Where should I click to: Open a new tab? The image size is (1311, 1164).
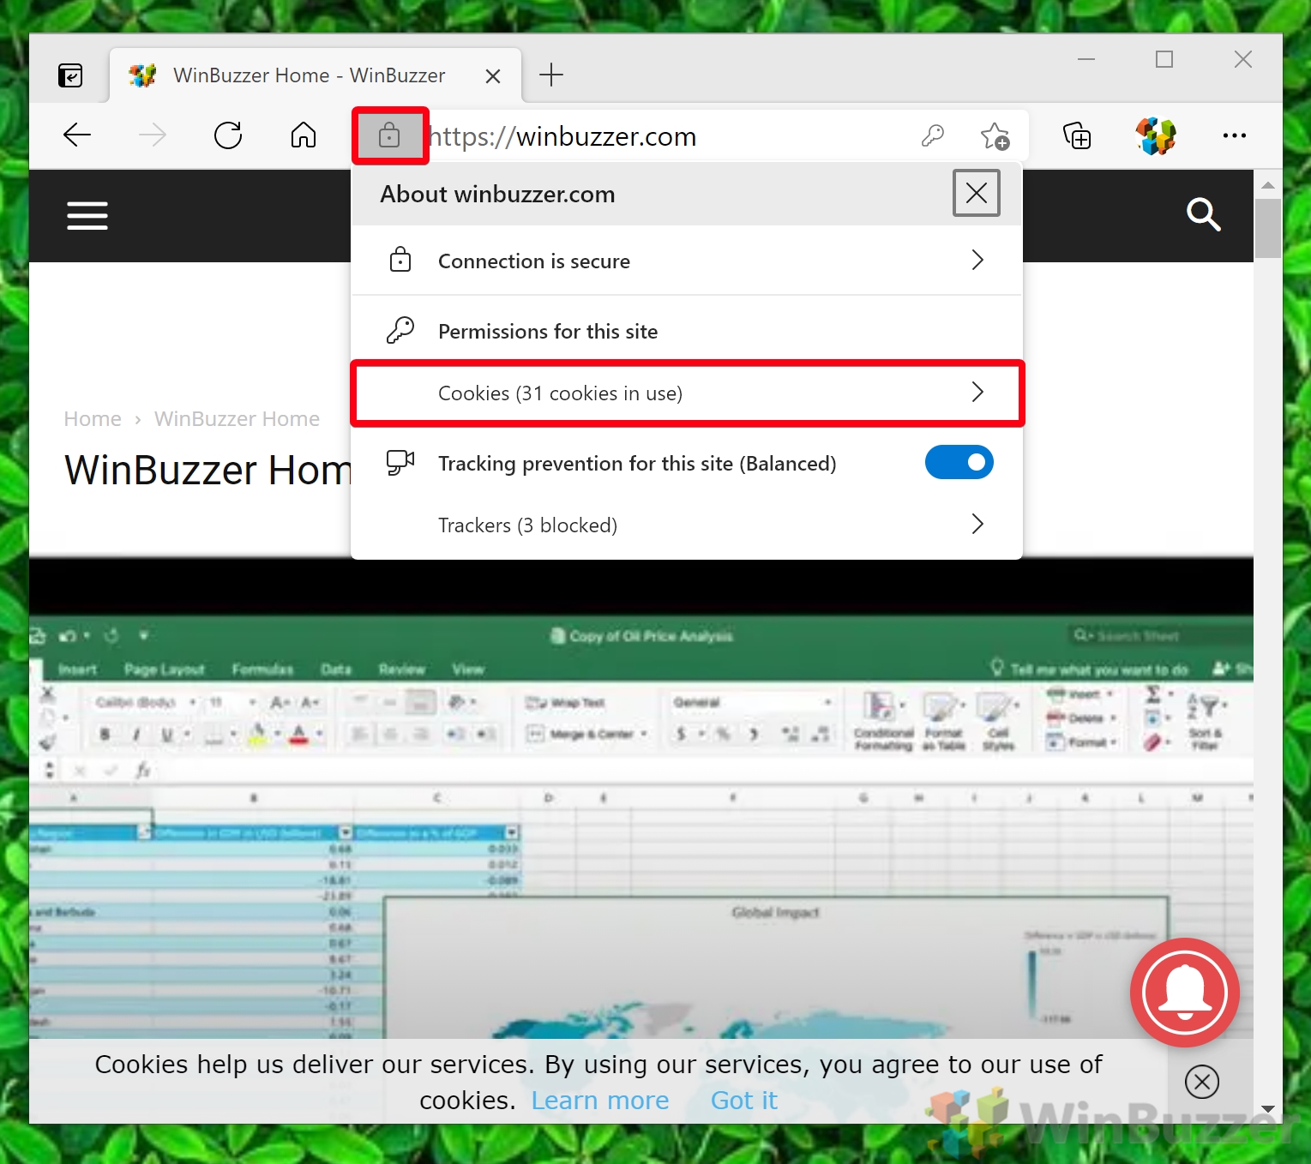(551, 75)
